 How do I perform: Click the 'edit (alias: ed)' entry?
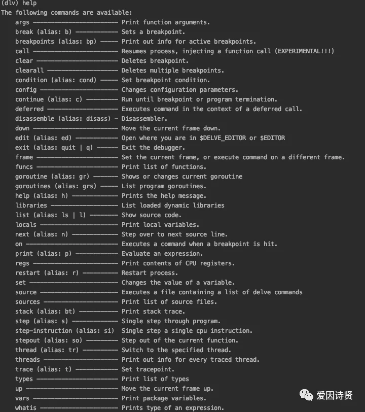coord(43,138)
